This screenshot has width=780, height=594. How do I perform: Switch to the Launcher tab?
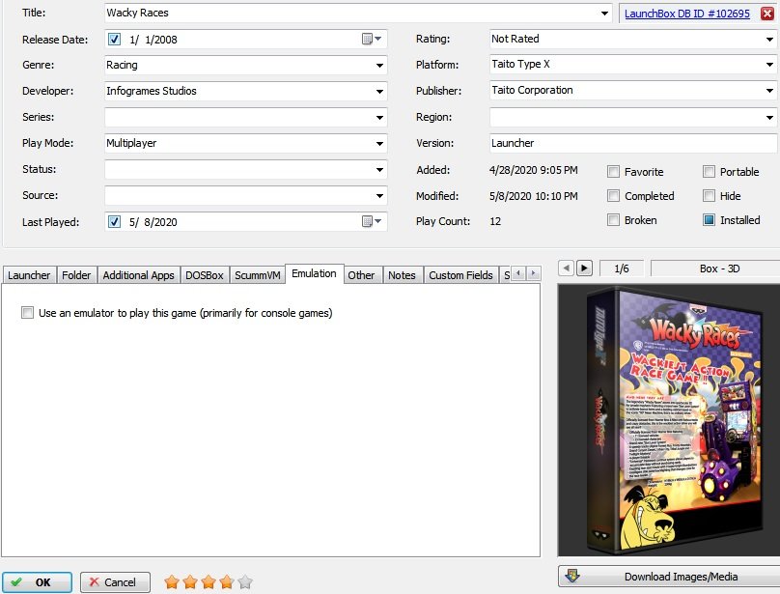tap(29, 275)
